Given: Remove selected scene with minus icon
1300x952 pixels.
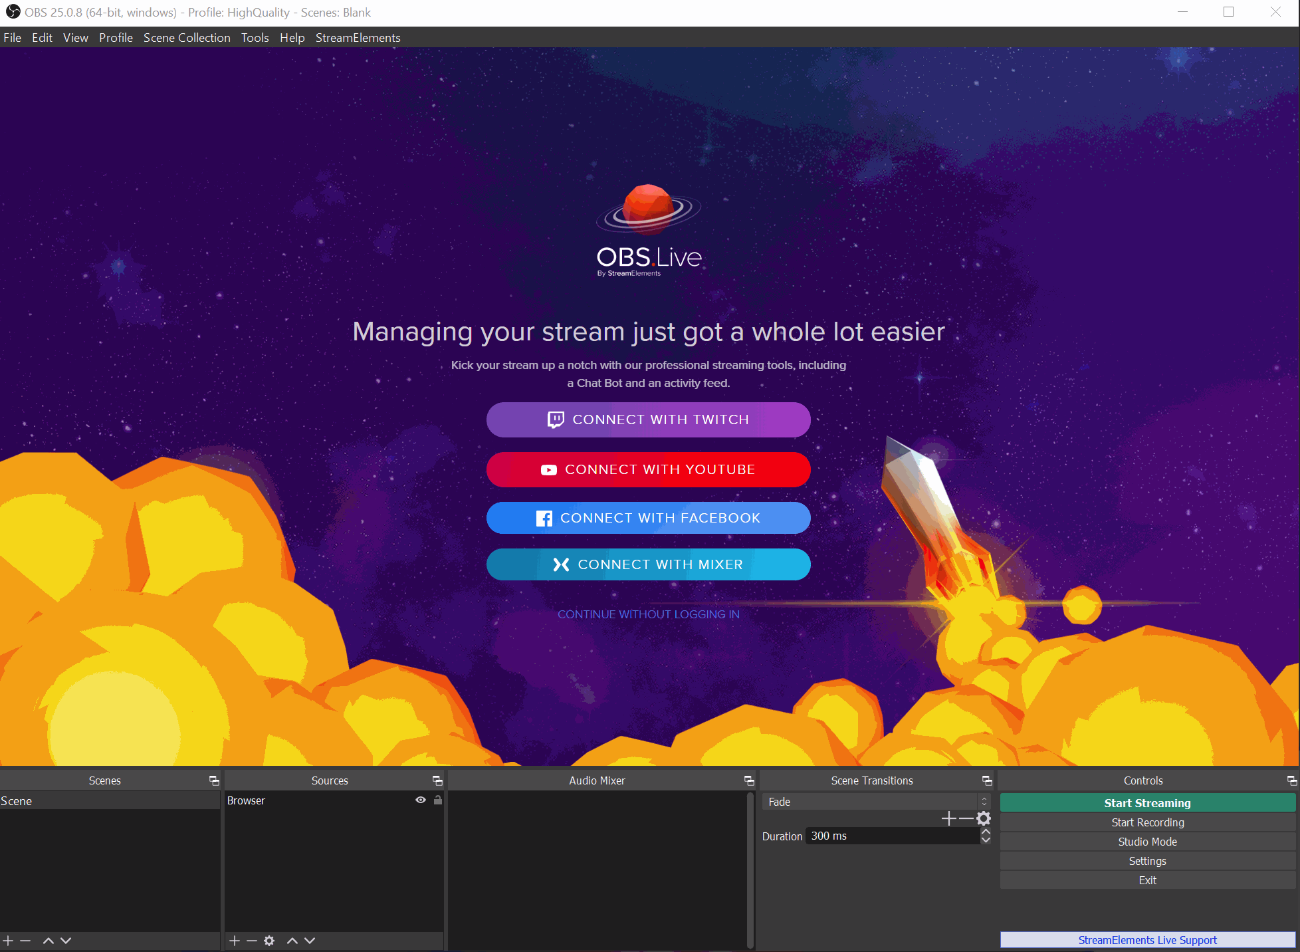Looking at the screenshot, I should pos(25,941).
